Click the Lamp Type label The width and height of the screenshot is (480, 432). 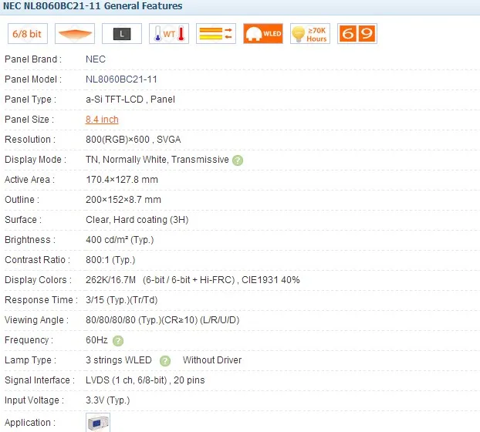point(30,360)
